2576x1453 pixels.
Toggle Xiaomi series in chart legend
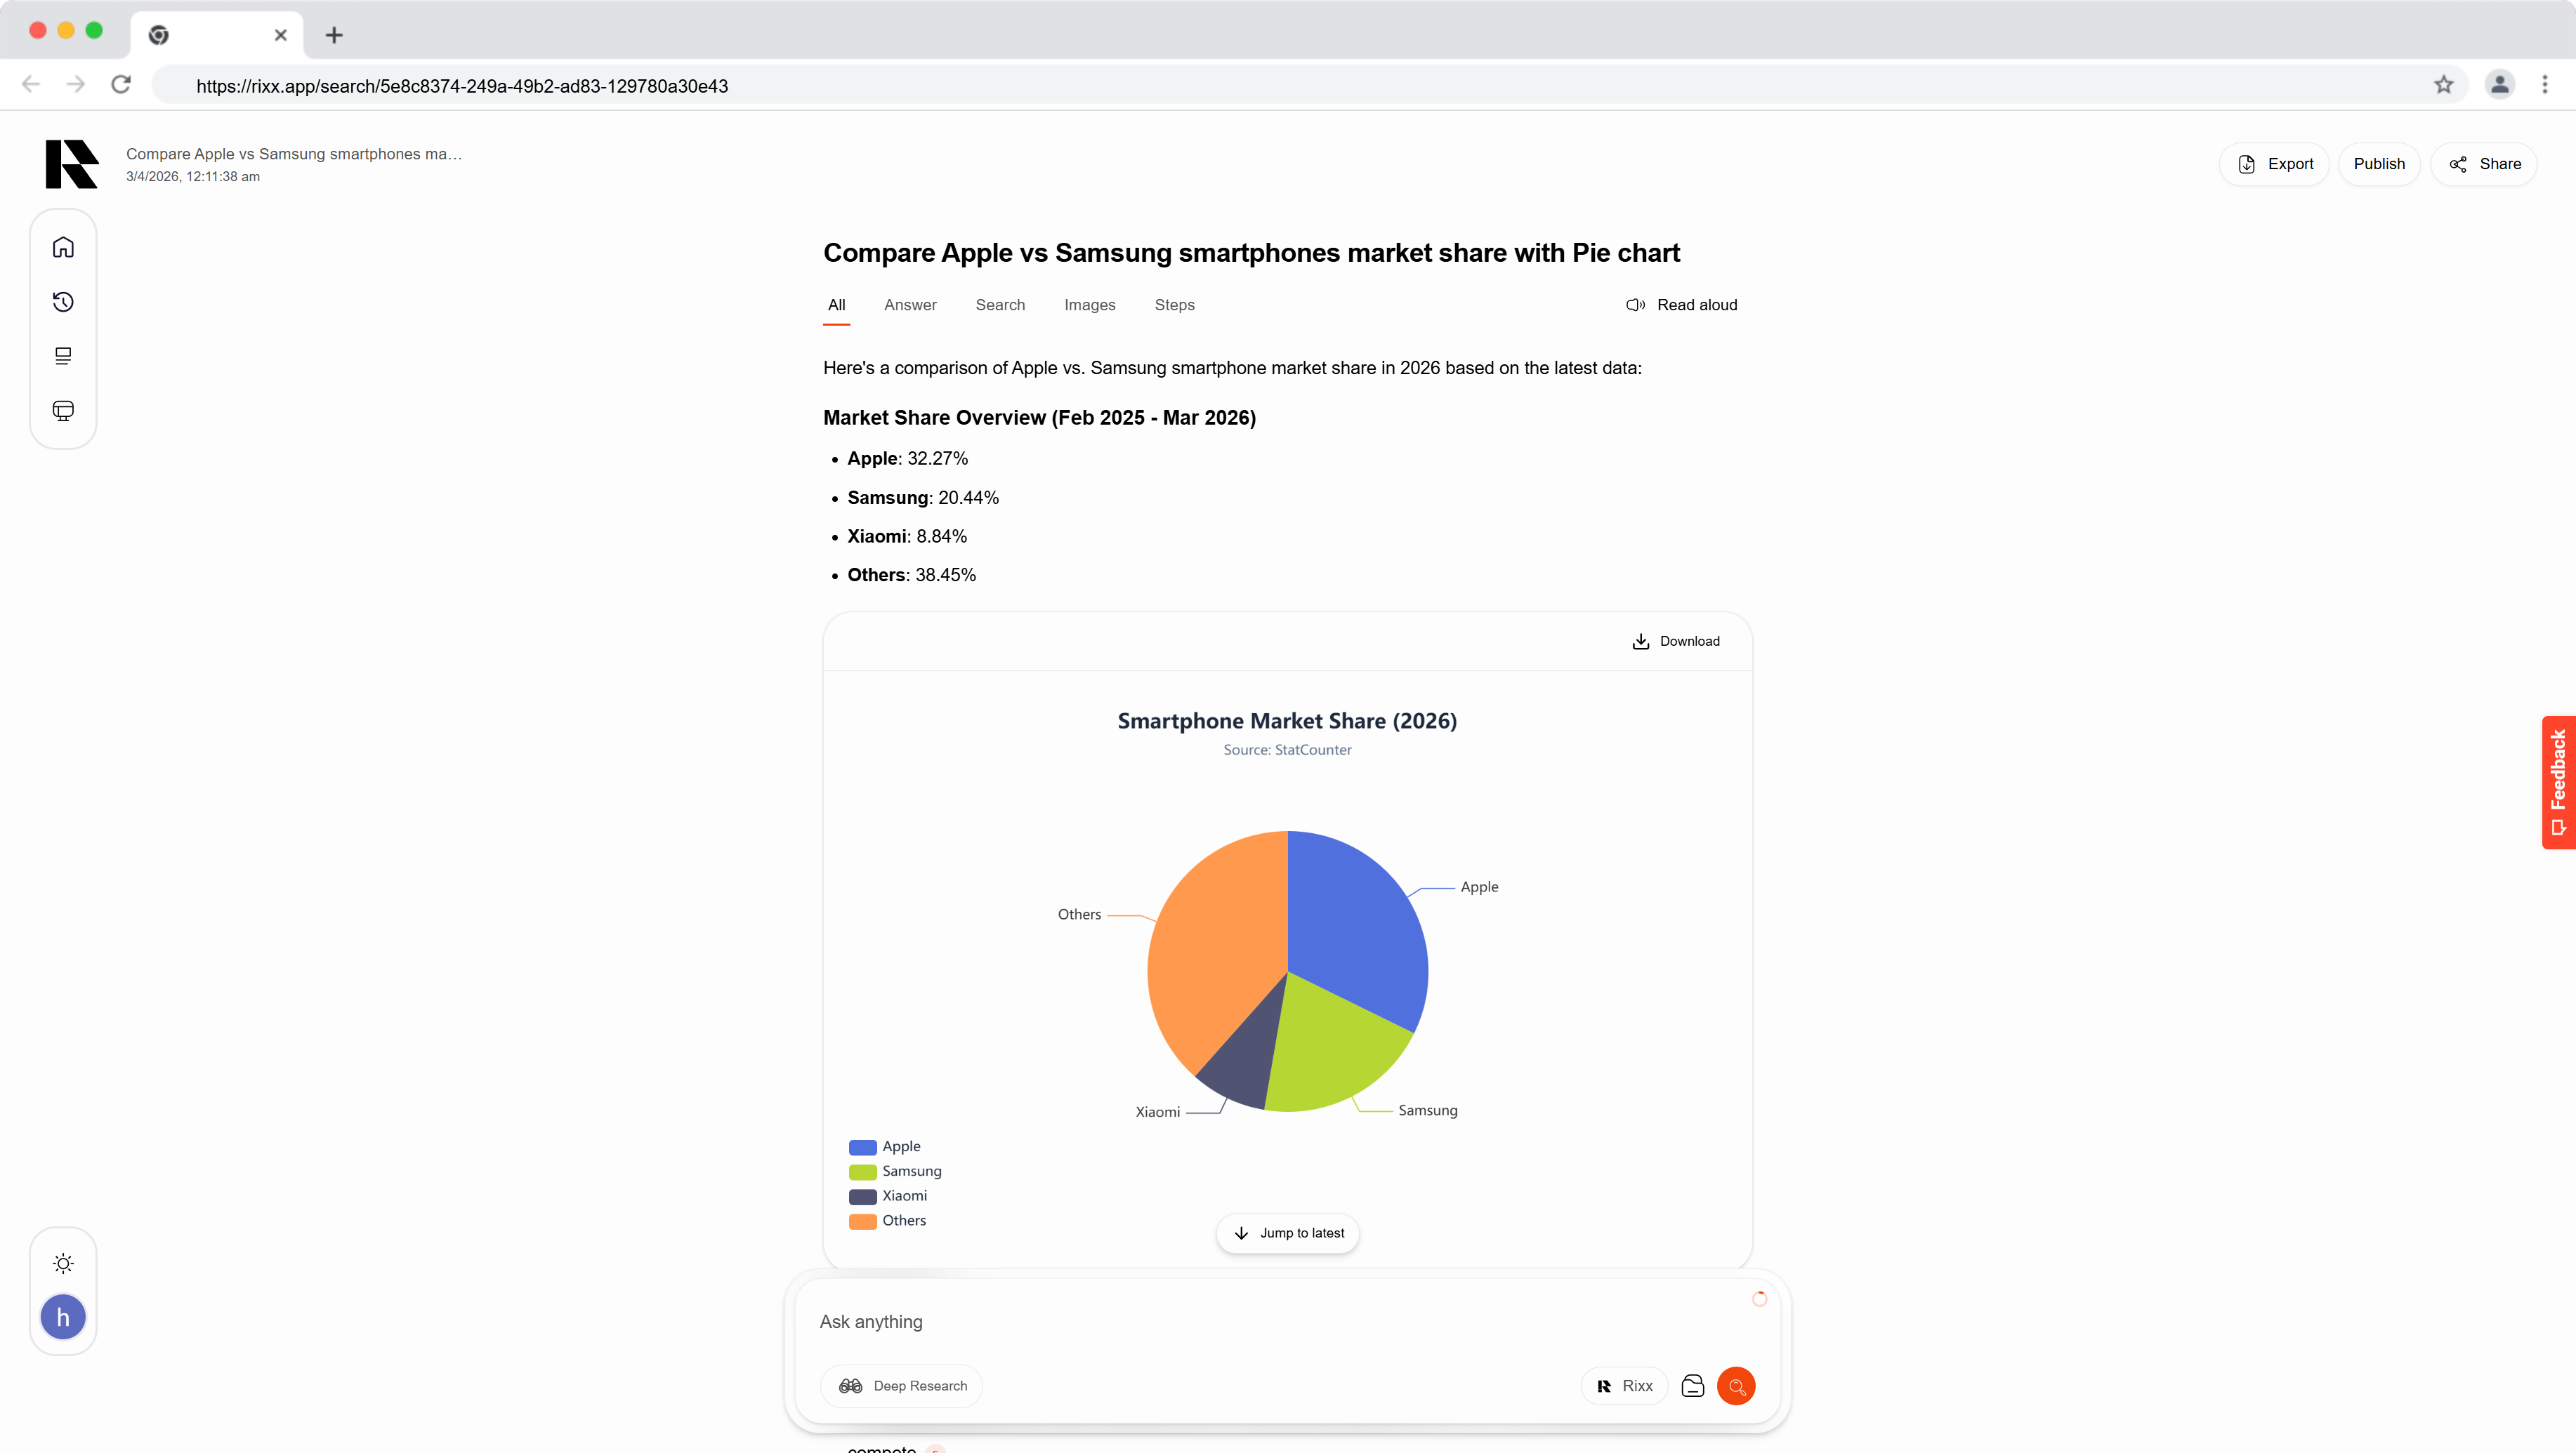pos(888,1196)
